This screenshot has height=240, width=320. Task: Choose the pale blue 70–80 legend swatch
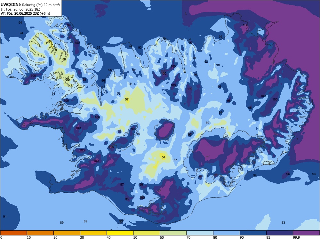pyautogui.click(x=200, y=233)
